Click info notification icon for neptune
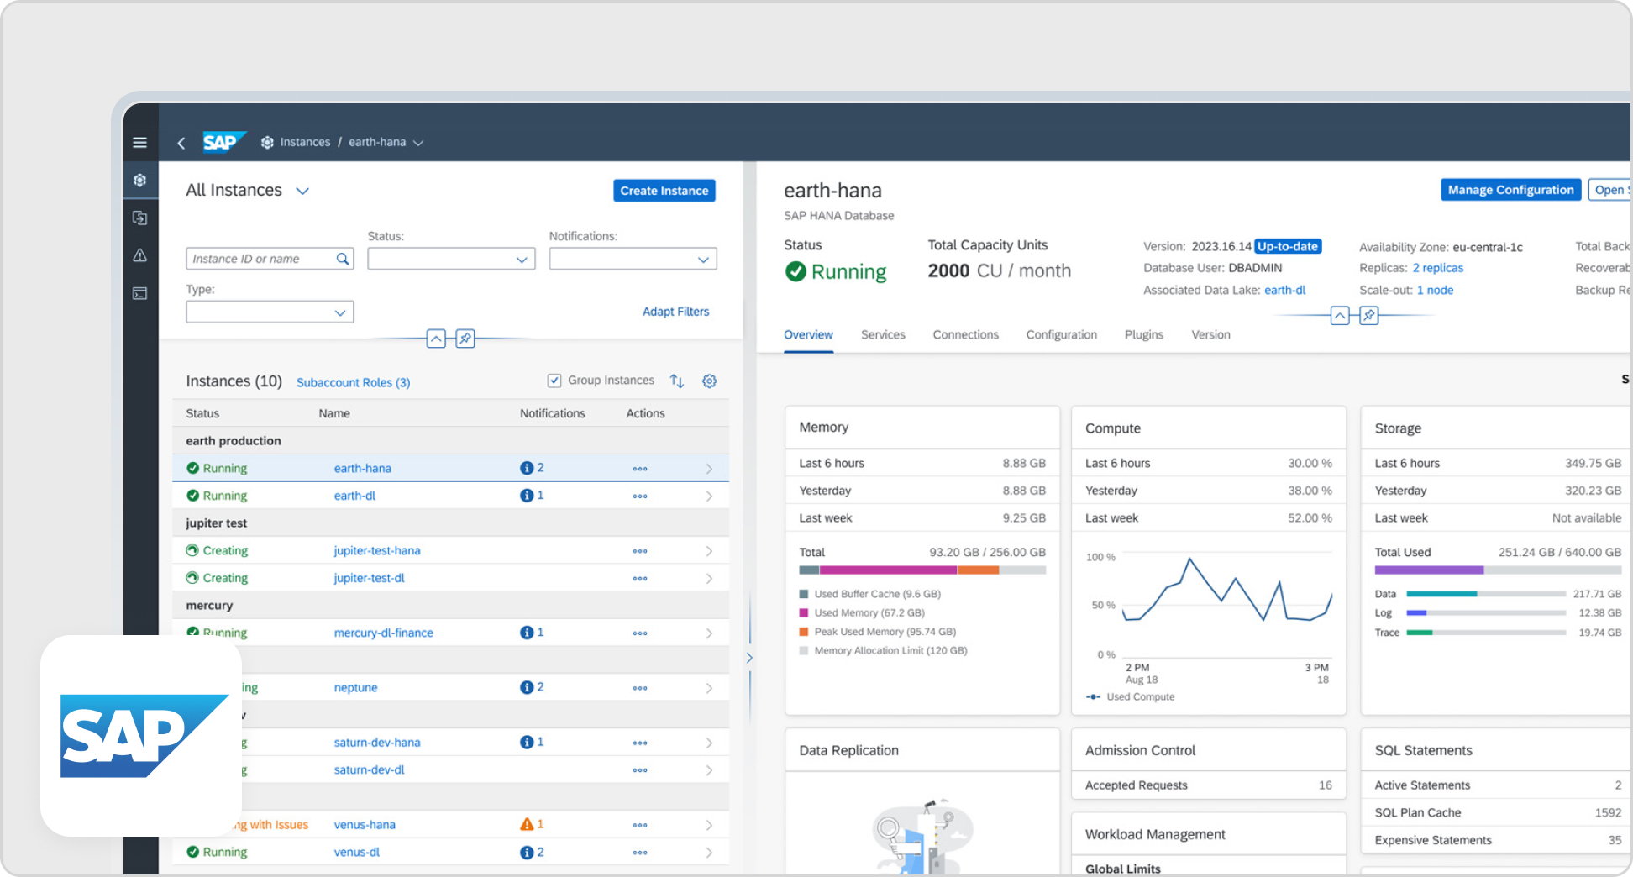 point(527,687)
